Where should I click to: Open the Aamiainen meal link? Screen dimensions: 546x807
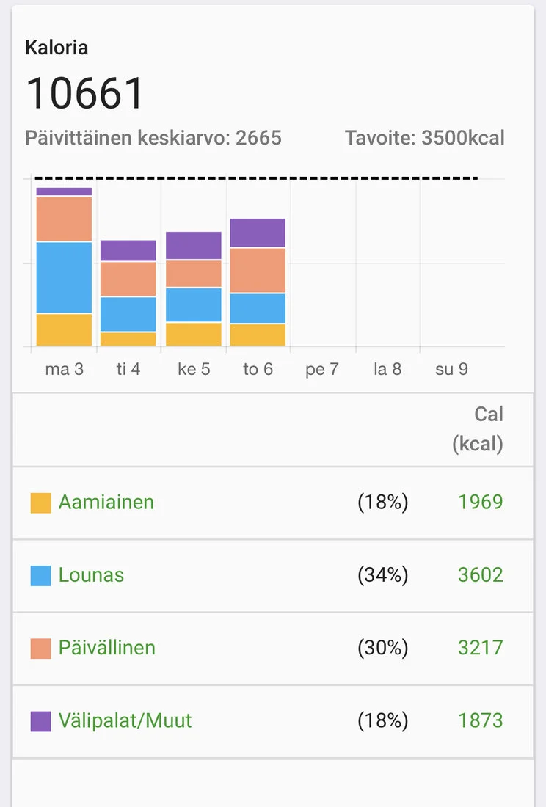coord(106,503)
